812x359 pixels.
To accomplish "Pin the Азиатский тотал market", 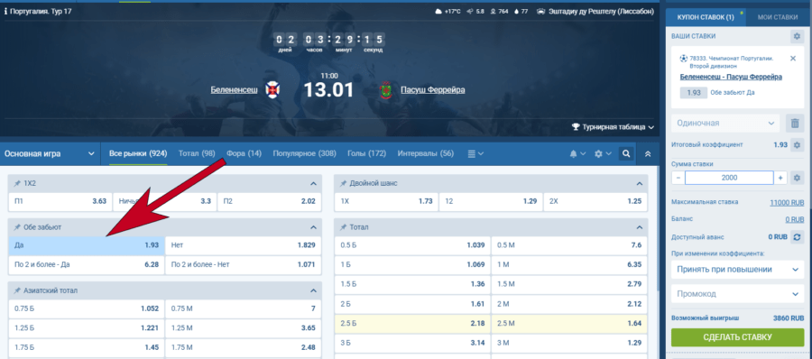I will [17, 290].
